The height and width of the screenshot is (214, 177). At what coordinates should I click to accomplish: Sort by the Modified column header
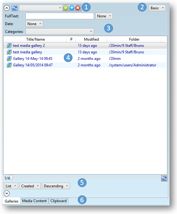91,39
